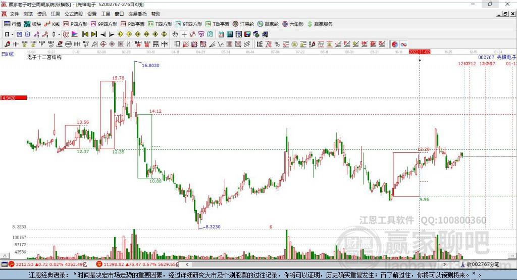Click the 9P四方形 button
The height and width of the screenshot is (280, 517).
point(104,24)
